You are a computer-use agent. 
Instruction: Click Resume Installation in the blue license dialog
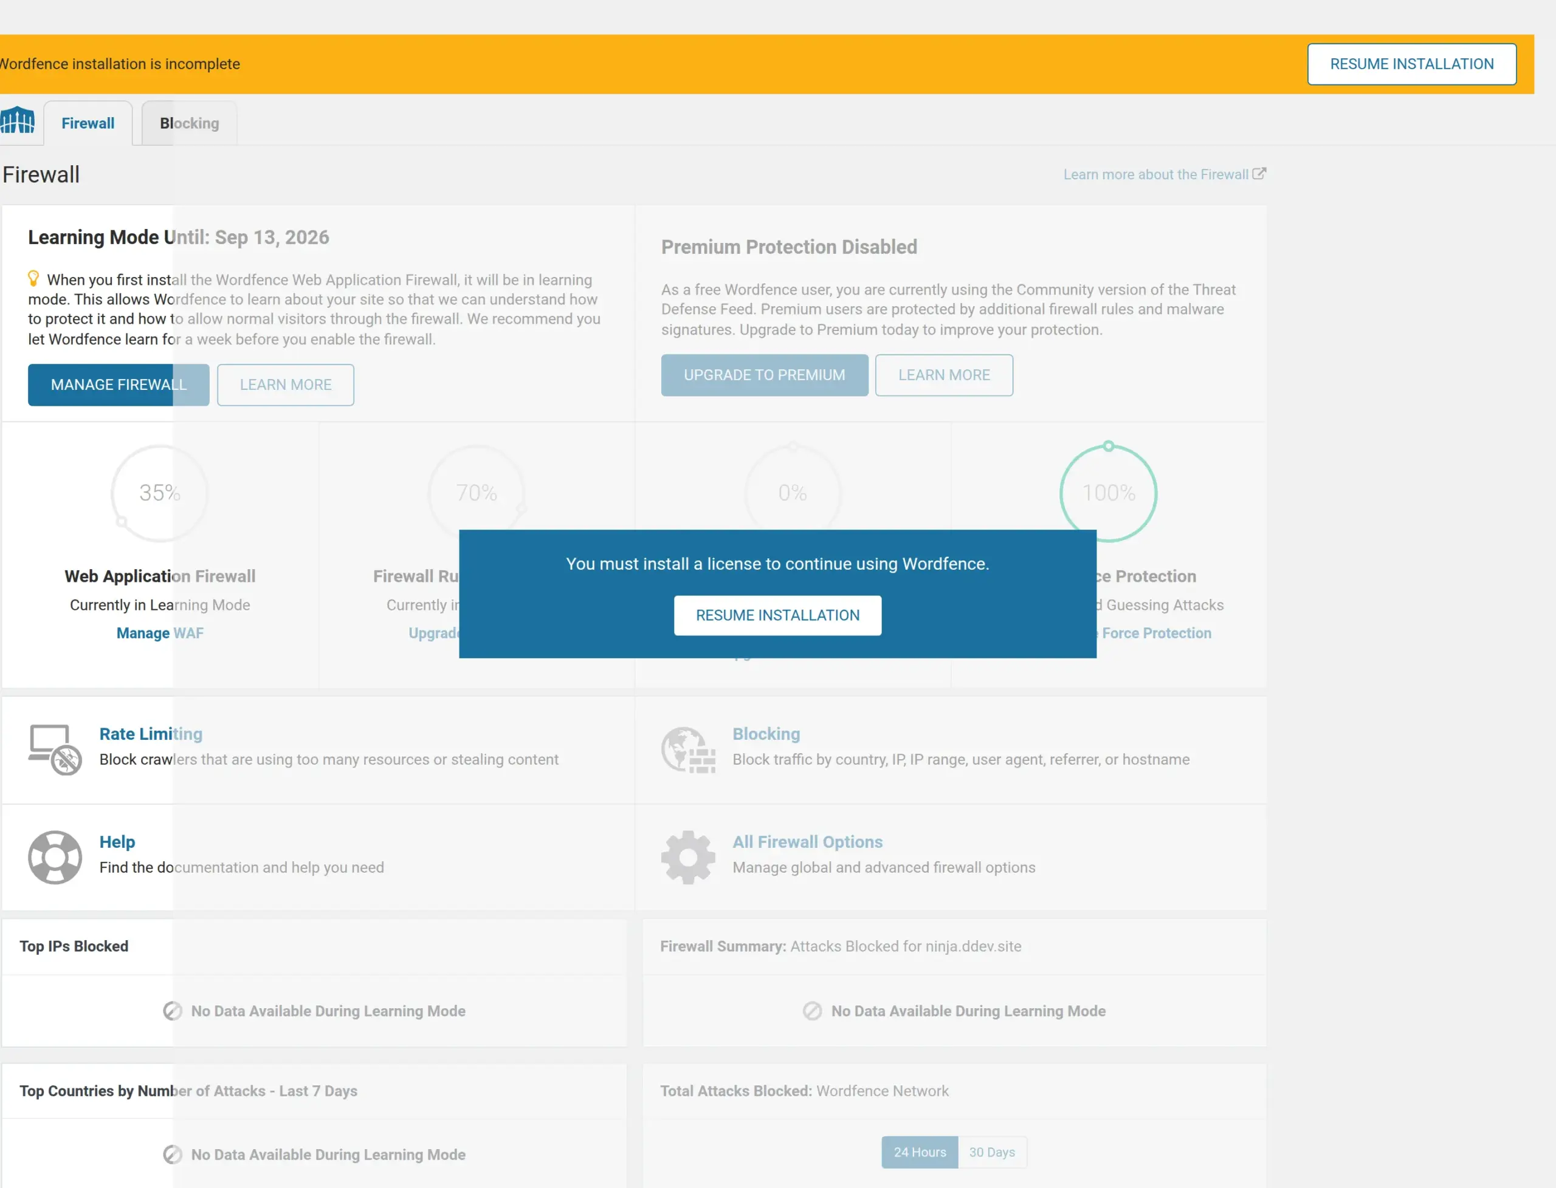pos(777,615)
